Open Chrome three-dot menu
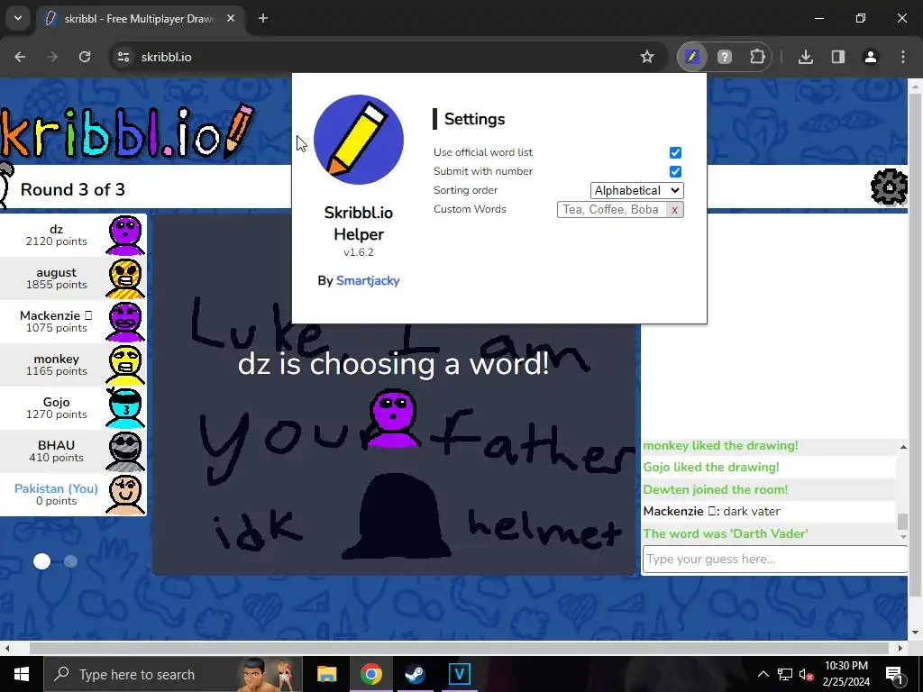Viewport: 923px width, 692px height. point(902,57)
